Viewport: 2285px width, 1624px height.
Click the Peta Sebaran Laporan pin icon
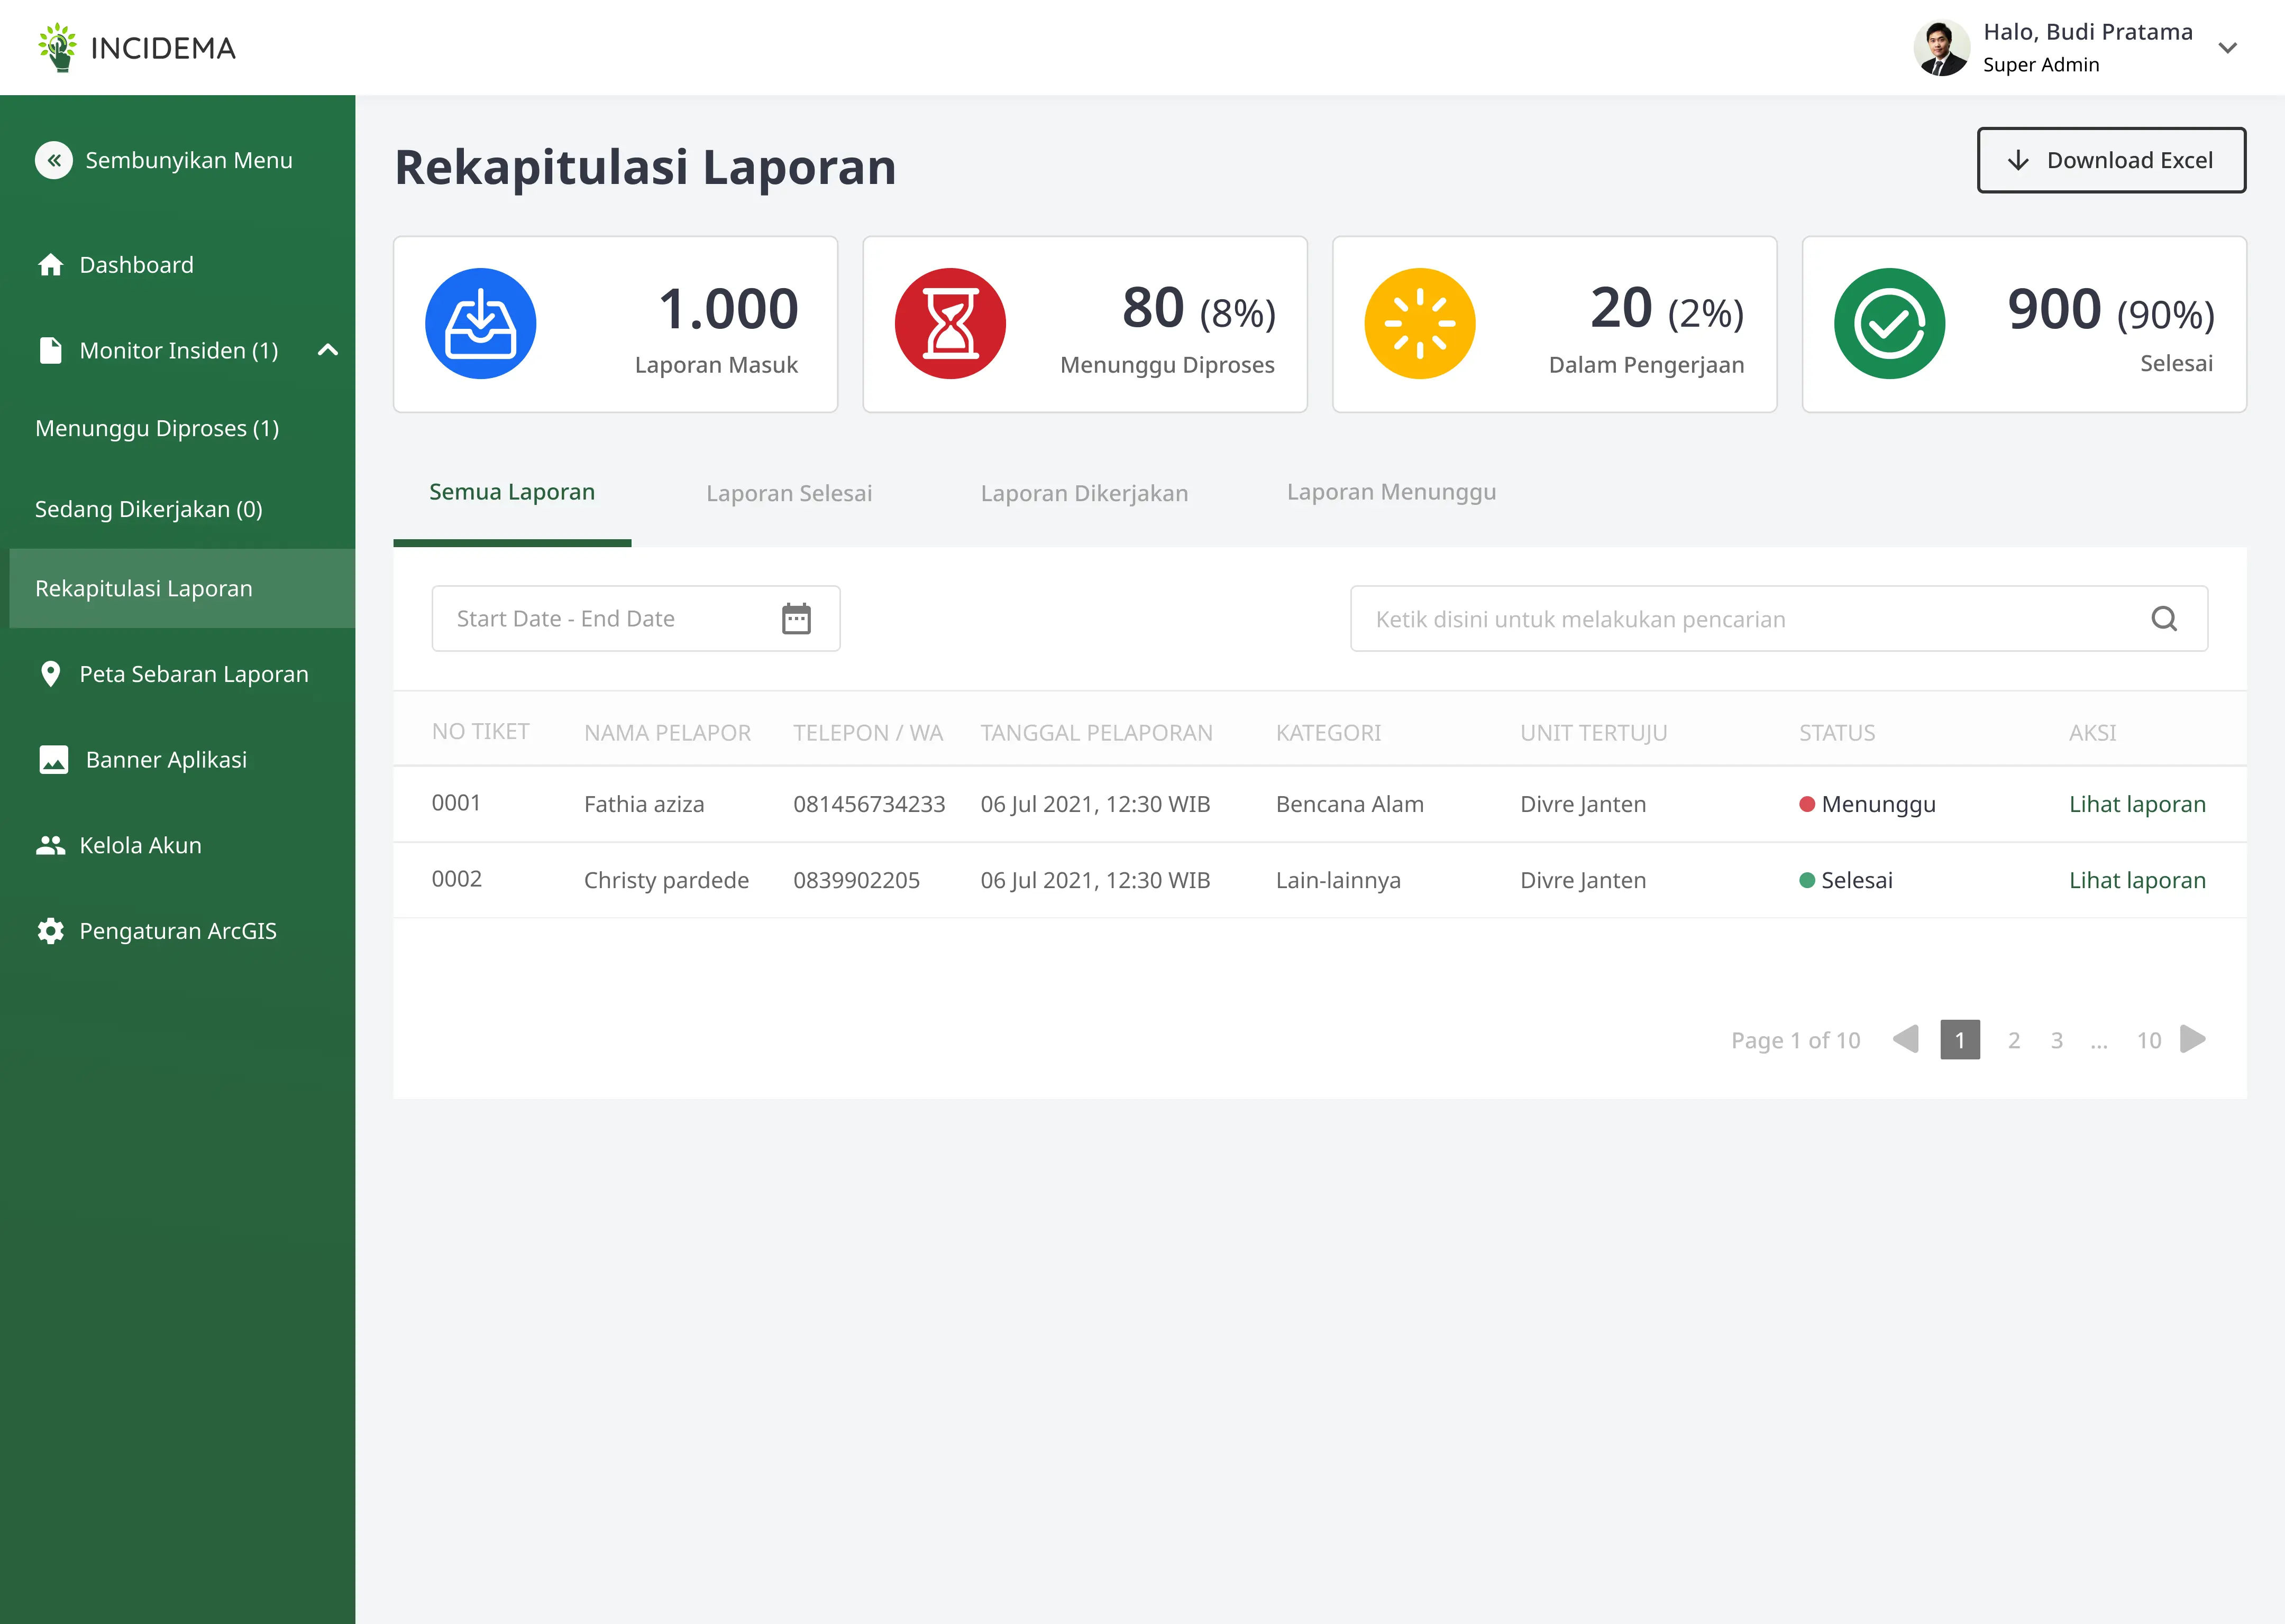[x=50, y=674]
